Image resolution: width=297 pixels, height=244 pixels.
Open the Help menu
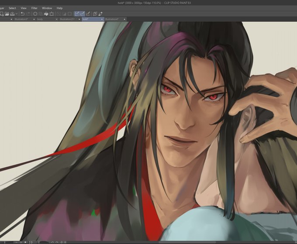coord(59,8)
